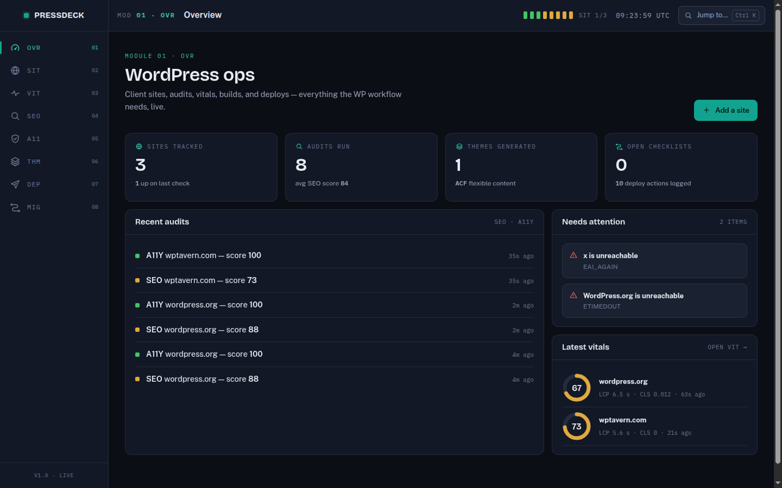This screenshot has height=488, width=782.
Task: Open SEO wordpress.org audit from 2m ago
Action: (x=334, y=329)
